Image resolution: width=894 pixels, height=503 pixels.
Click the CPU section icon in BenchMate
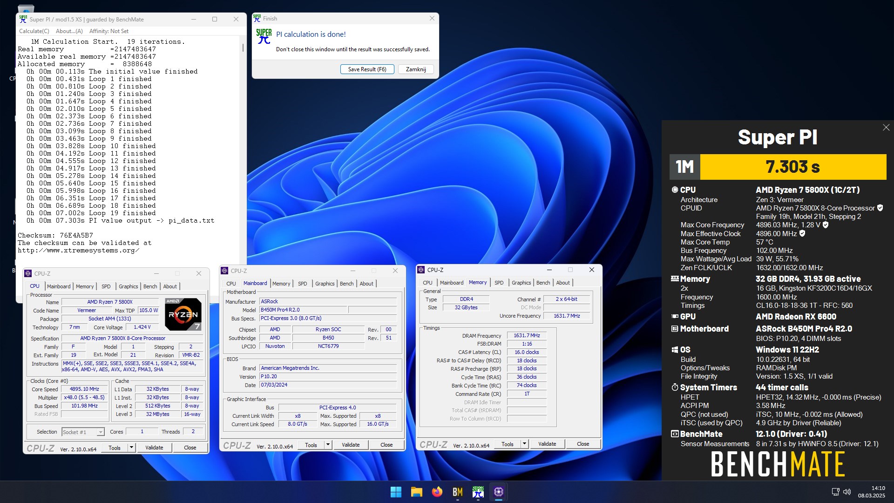(x=675, y=190)
